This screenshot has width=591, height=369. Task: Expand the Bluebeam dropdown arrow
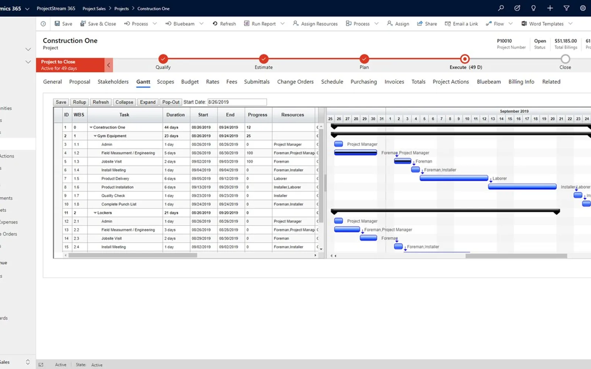click(201, 24)
